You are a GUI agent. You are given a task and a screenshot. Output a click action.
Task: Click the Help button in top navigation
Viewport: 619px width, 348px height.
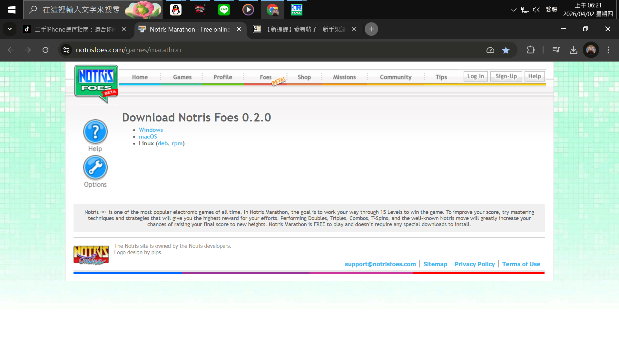(x=535, y=76)
